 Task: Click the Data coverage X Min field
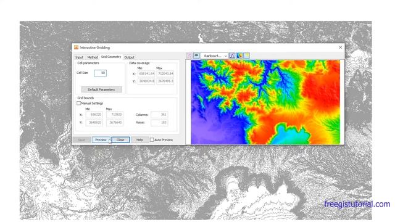pos(146,74)
